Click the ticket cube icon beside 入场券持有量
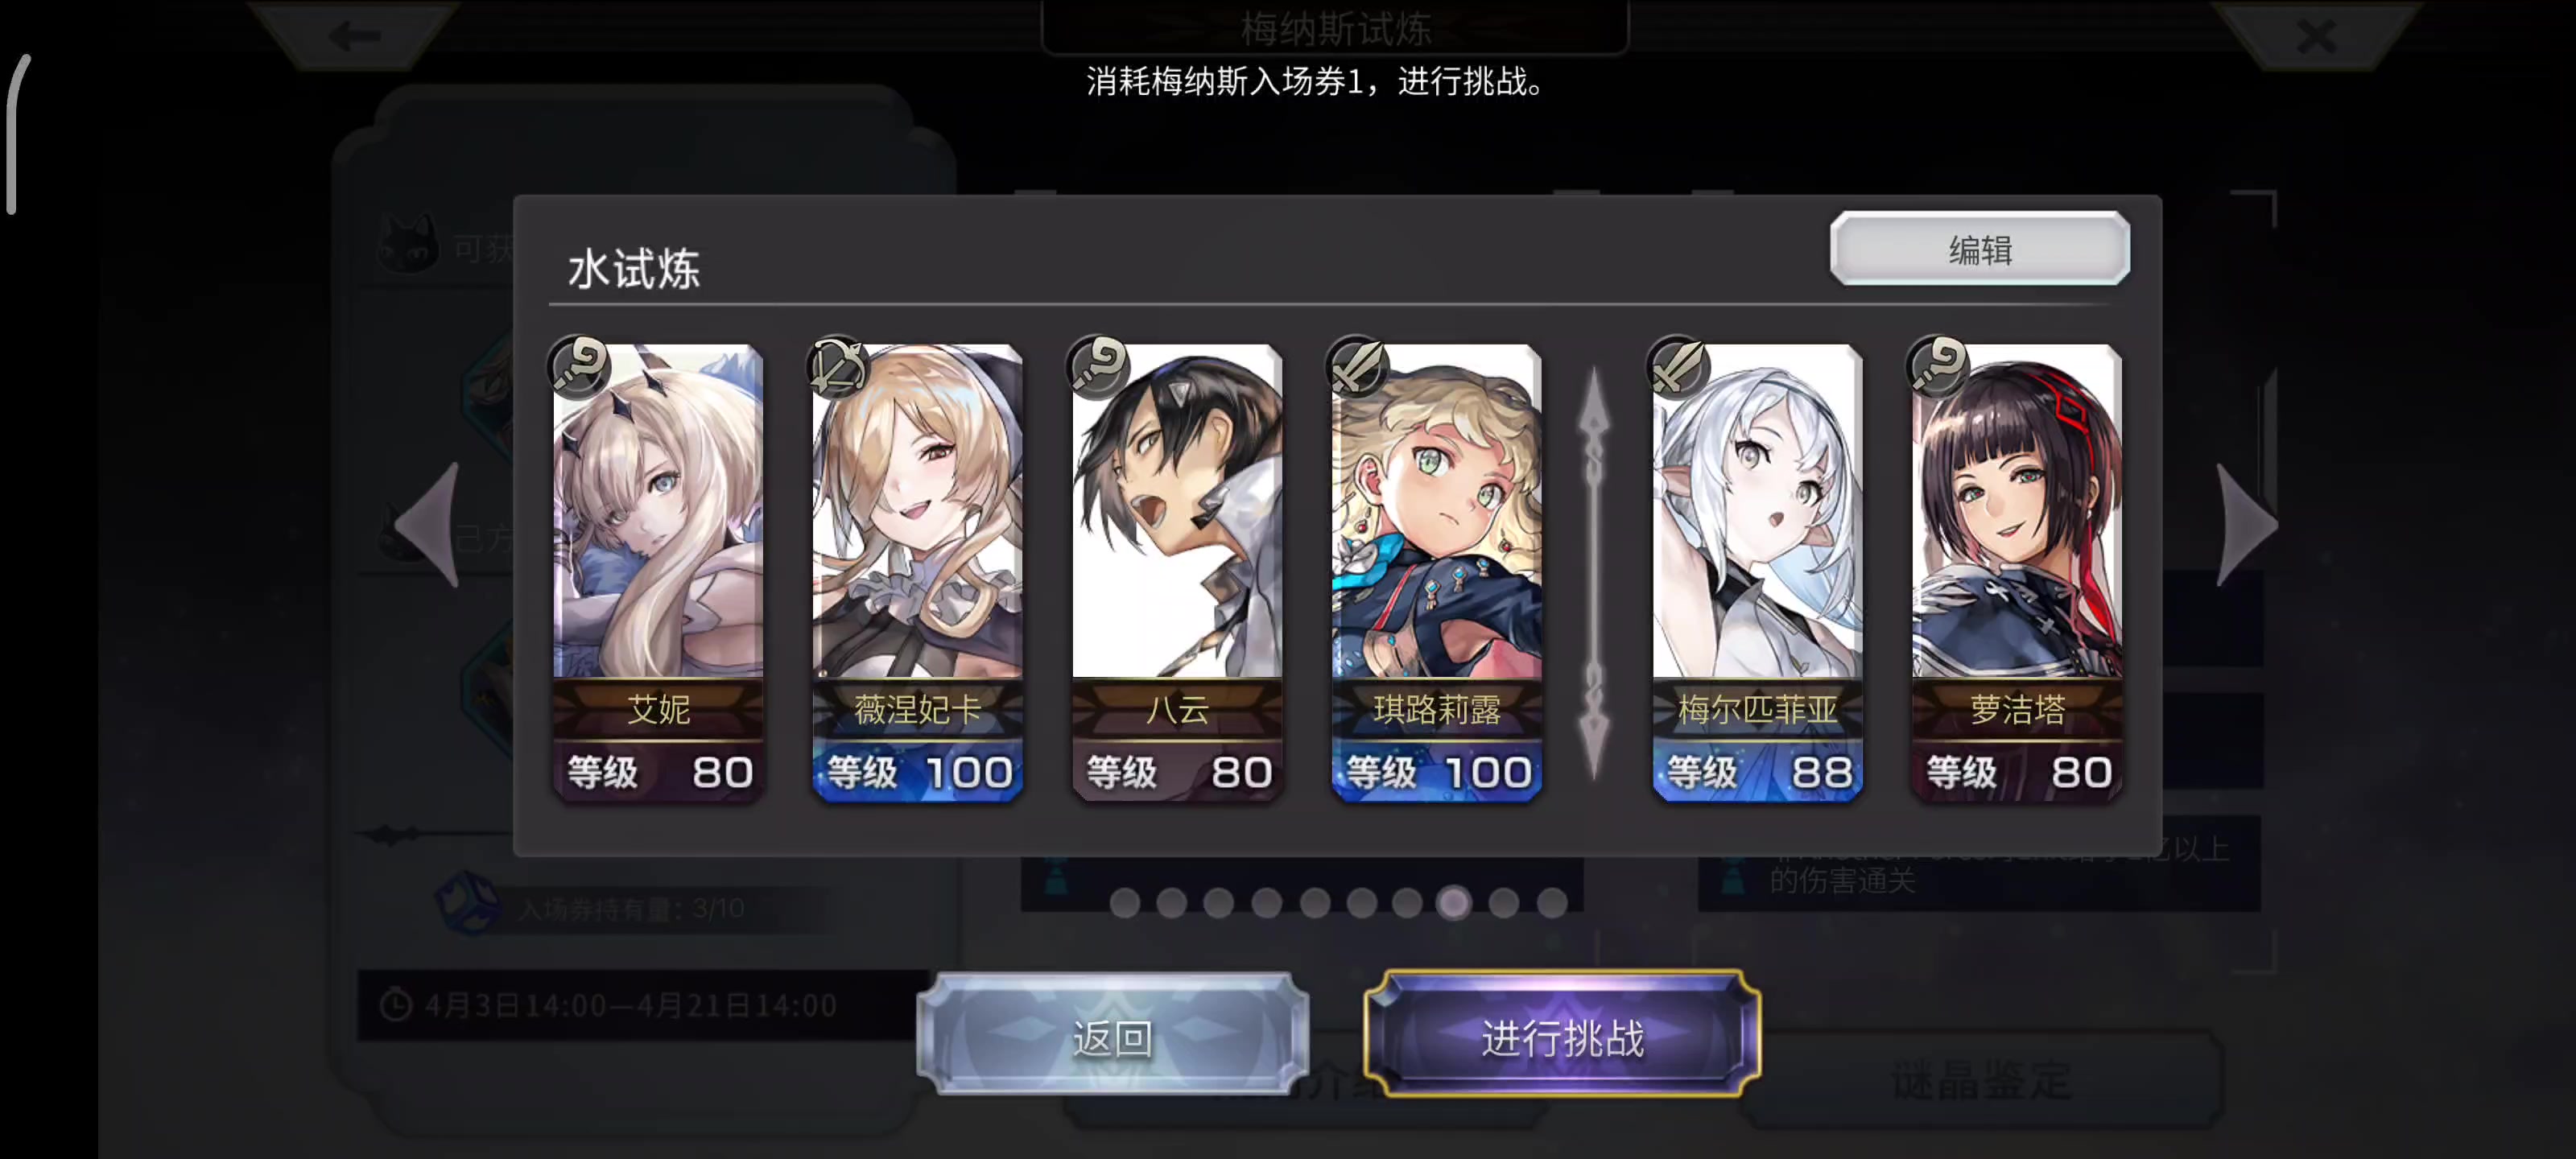This screenshot has width=2576, height=1159. click(x=468, y=903)
